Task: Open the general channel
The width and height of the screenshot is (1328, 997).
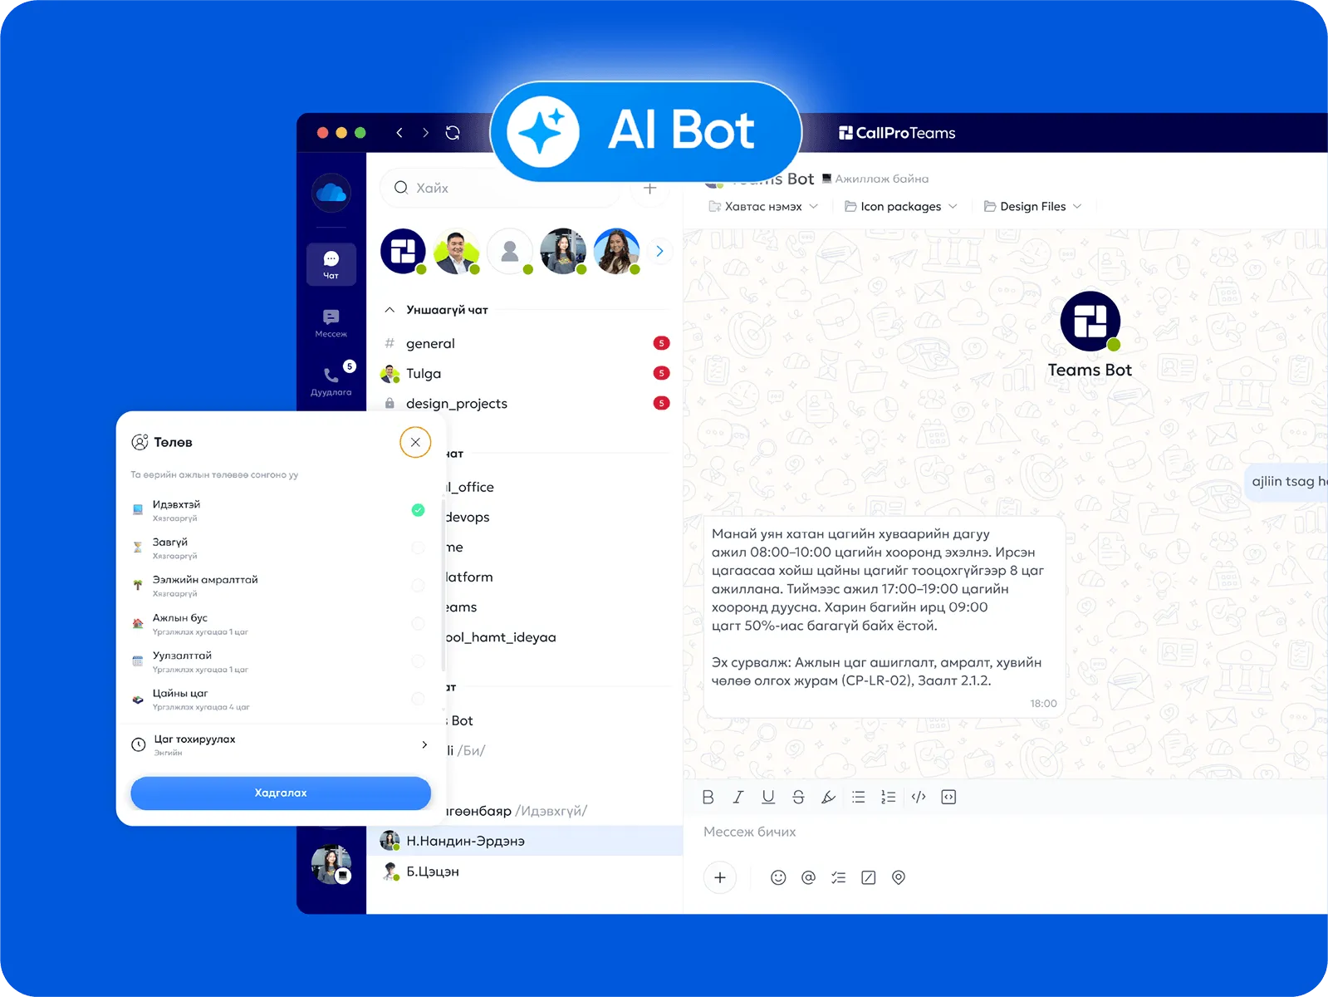Action: point(525,343)
